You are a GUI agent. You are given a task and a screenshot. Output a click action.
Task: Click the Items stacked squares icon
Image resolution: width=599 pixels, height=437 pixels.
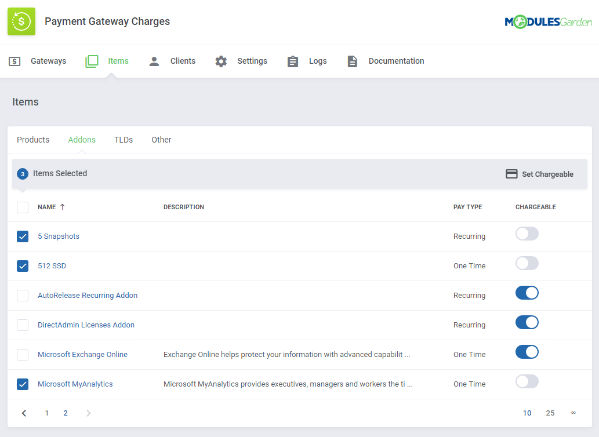coord(92,61)
